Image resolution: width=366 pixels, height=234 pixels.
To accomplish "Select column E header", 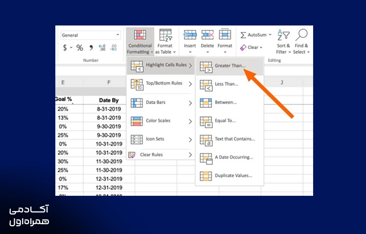I will 69,82.
